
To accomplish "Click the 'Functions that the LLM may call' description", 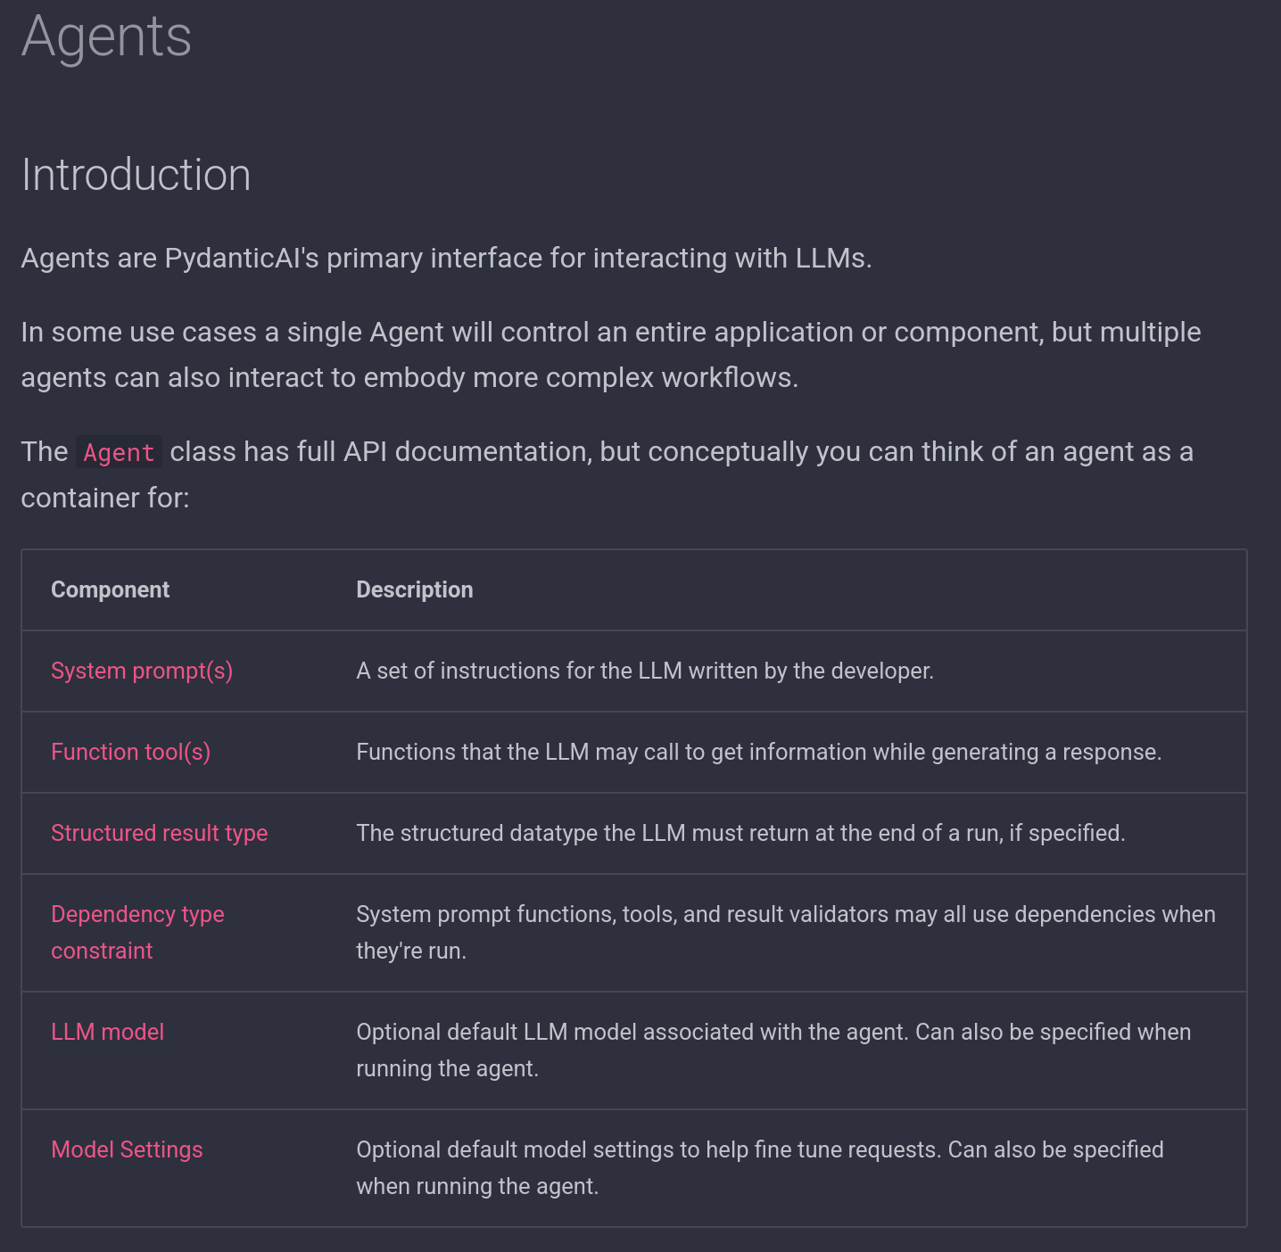I will pyautogui.click(x=758, y=752).
